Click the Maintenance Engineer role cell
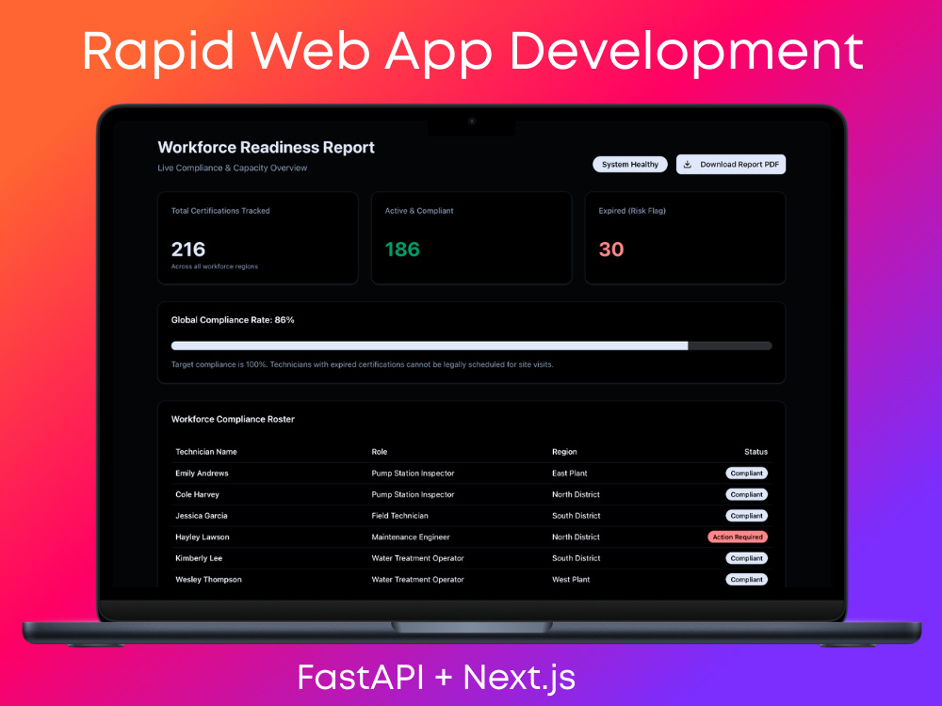The image size is (942, 706). click(x=411, y=538)
